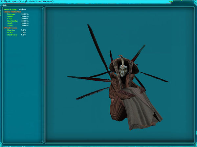This screenshot has width=197, height=147.
Task: Click the left tab scroll arrow
Action: [x=3, y=5]
